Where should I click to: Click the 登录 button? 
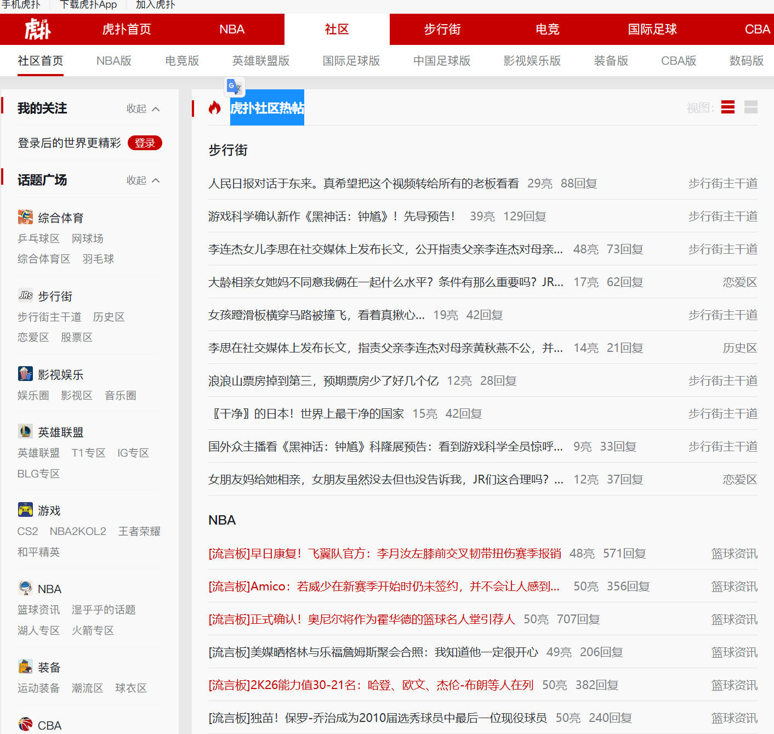pyautogui.click(x=145, y=143)
